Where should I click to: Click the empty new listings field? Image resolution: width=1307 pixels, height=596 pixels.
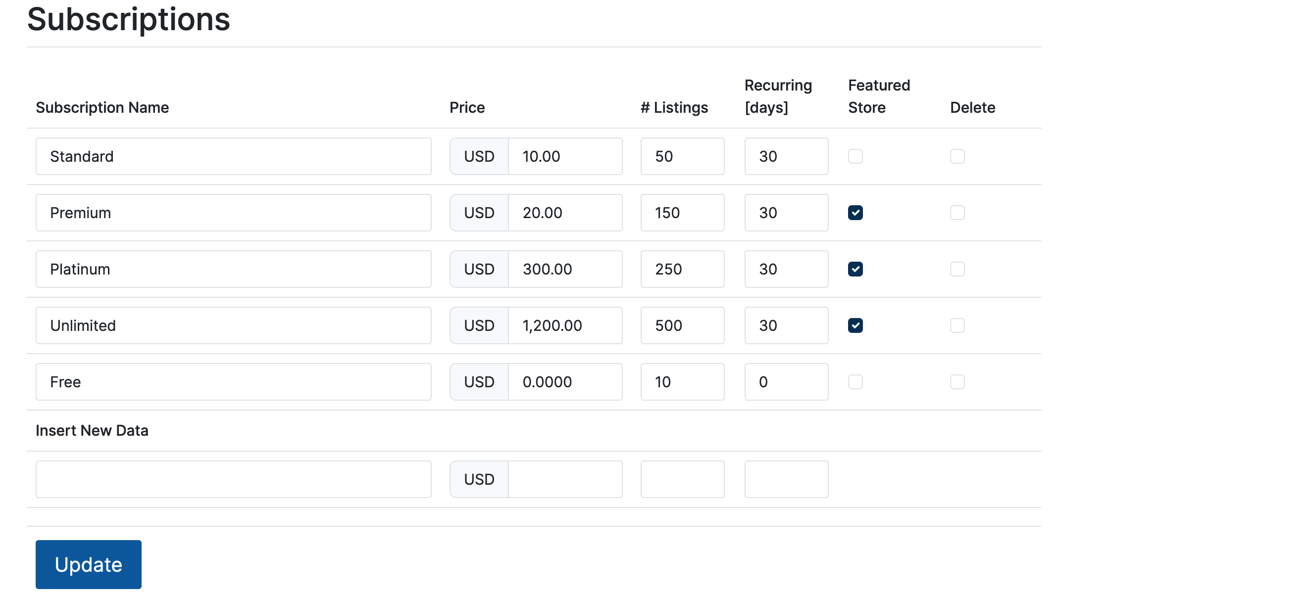(x=682, y=479)
